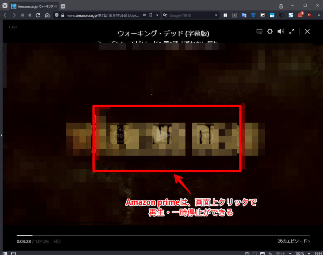
Task: Expand search field history dropdown
Action: pos(216,15)
